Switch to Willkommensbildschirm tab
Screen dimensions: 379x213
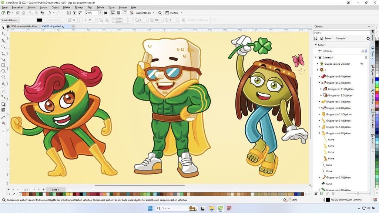click(x=24, y=27)
